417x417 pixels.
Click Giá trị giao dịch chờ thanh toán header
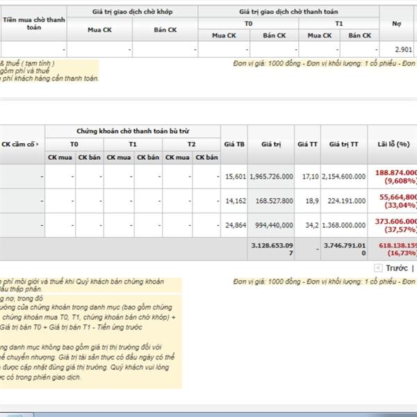288,12
